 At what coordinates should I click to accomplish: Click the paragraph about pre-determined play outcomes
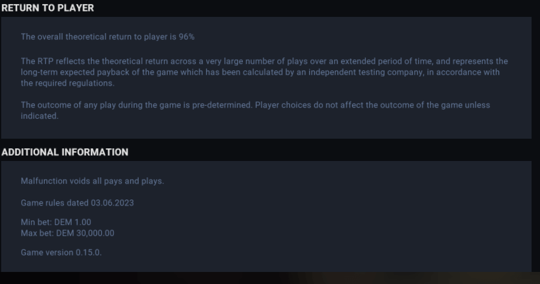(x=255, y=110)
